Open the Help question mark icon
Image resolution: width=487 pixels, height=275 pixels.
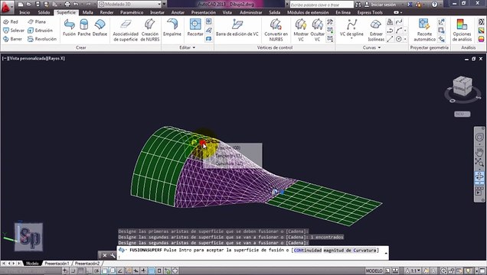point(434,5)
